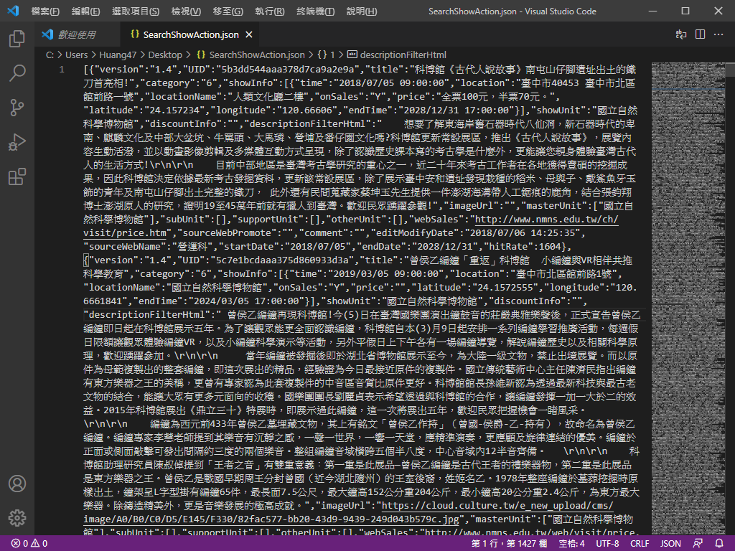Minimize the Visual Studio Code window
This screenshot has height=551, width=735.
tap(652, 11)
